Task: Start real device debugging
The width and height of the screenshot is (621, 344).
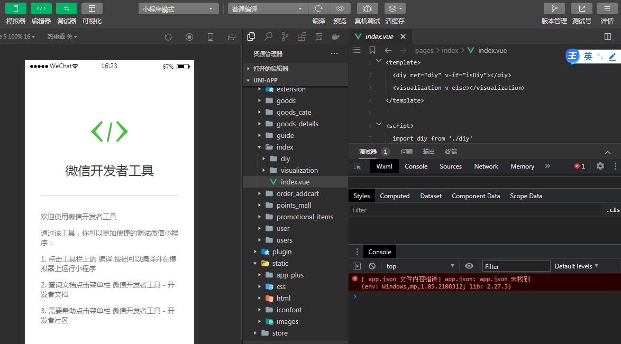Action: (367, 8)
